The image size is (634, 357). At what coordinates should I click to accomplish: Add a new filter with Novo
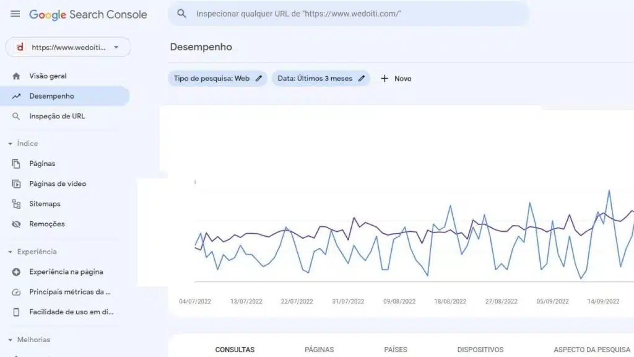point(396,79)
